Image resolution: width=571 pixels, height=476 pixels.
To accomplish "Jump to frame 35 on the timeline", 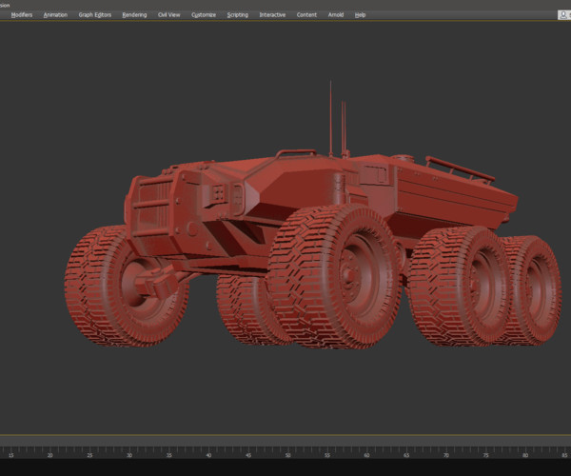I will (x=169, y=455).
